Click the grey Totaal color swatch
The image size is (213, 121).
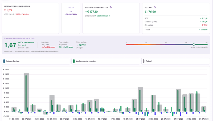pos(144,61)
